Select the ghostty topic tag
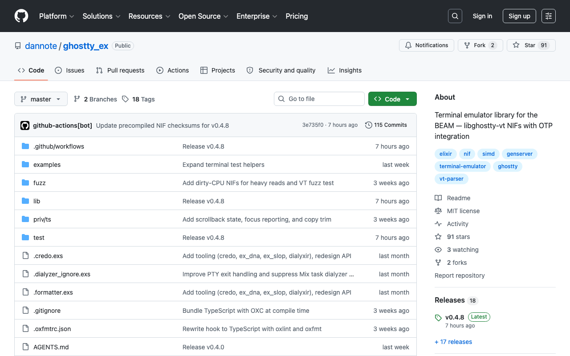Viewport: 570px width, 356px height. [x=508, y=166]
